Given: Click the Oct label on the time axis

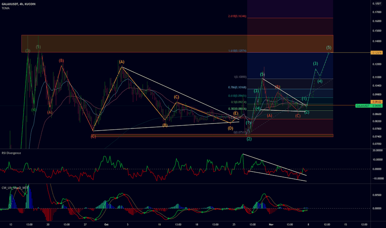Looking at the screenshot, I should (x=106, y=225).
